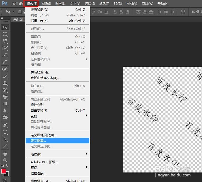202x182 pixels.
Task: Expand the 选择性粘贴(I) submenu arrow
Action: [87, 59]
